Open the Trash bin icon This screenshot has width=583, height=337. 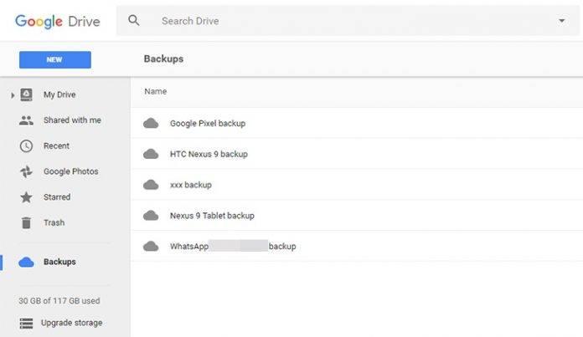click(x=26, y=222)
